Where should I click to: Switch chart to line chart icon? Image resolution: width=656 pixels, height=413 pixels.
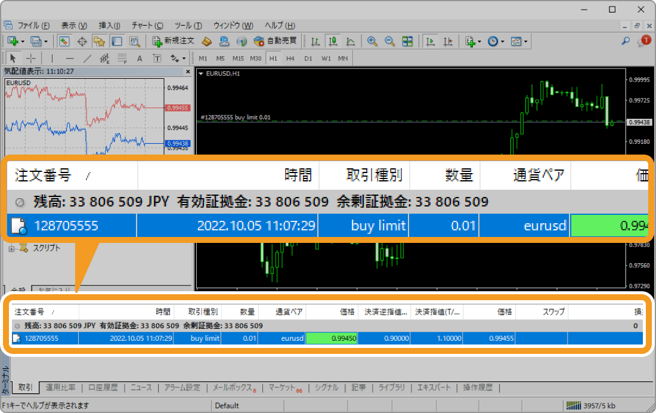(x=351, y=41)
